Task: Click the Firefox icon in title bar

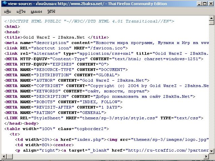Action: [5, 3]
